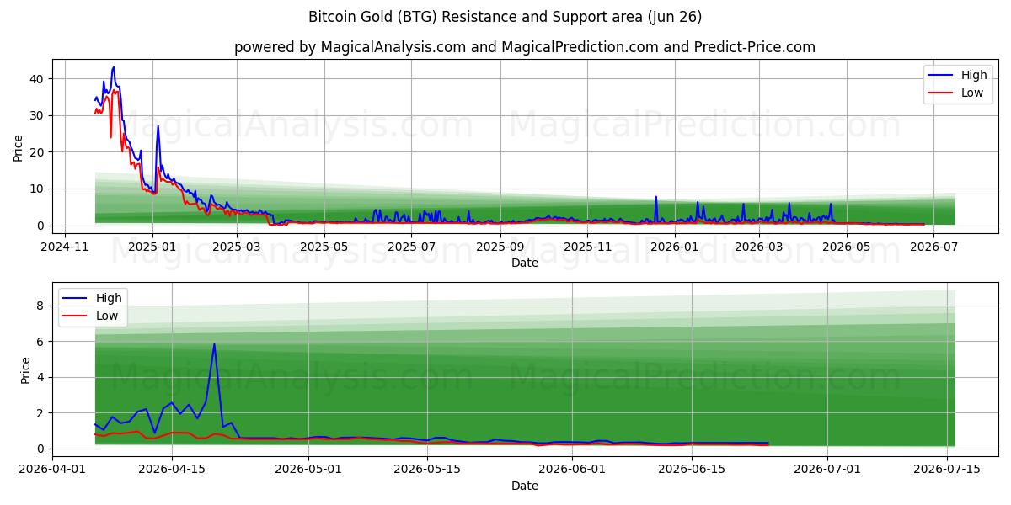The height and width of the screenshot is (505, 1011).
Task: Click the highest blue peak near 43 in top chart
Action: (x=114, y=67)
